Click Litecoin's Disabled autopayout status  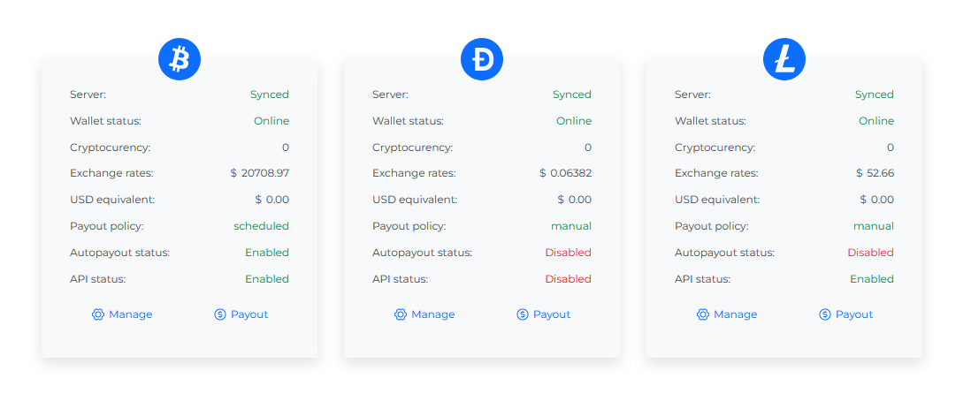[870, 253]
